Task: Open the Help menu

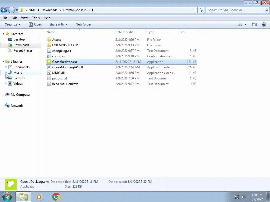Action: (47, 18)
